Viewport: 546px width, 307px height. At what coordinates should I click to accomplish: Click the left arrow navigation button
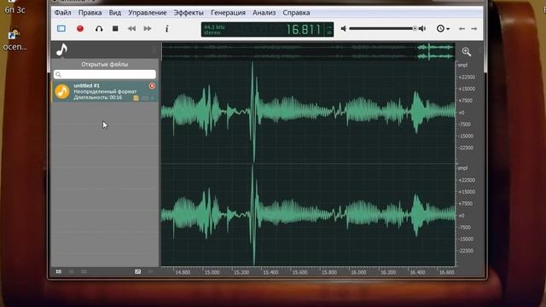pyautogui.click(x=462, y=29)
